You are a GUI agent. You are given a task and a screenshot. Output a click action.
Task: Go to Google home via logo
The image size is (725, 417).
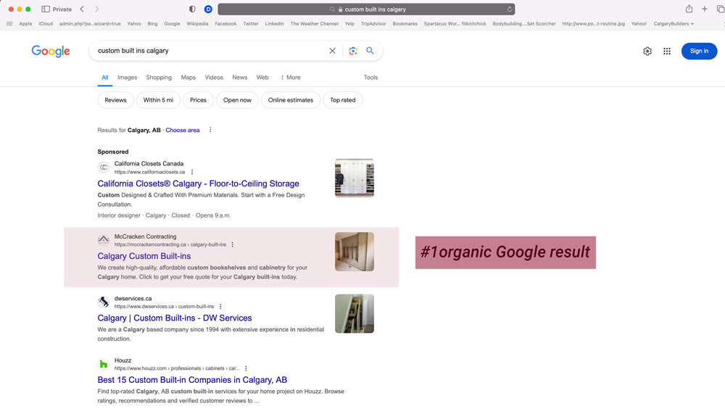tap(51, 51)
